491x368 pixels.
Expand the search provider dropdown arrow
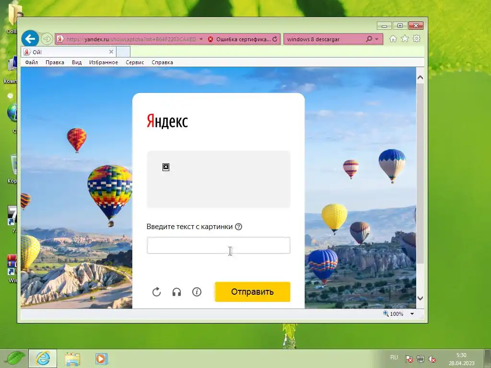pos(377,39)
